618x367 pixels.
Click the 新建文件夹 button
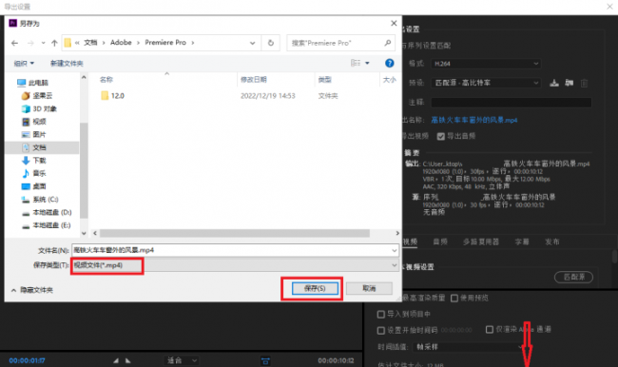click(x=67, y=63)
